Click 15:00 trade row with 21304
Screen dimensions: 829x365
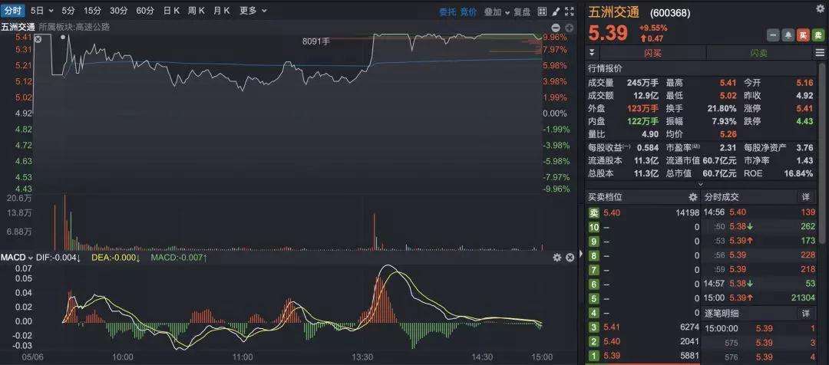point(759,298)
